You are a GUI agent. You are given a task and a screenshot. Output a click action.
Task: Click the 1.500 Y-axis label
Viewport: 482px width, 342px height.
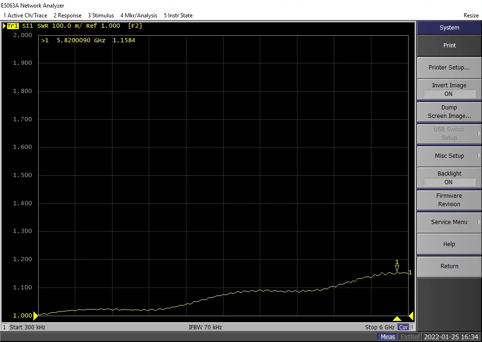click(x=22, y=175)
